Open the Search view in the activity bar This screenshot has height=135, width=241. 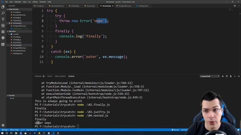pyautogui.click(x=3, y=13)
